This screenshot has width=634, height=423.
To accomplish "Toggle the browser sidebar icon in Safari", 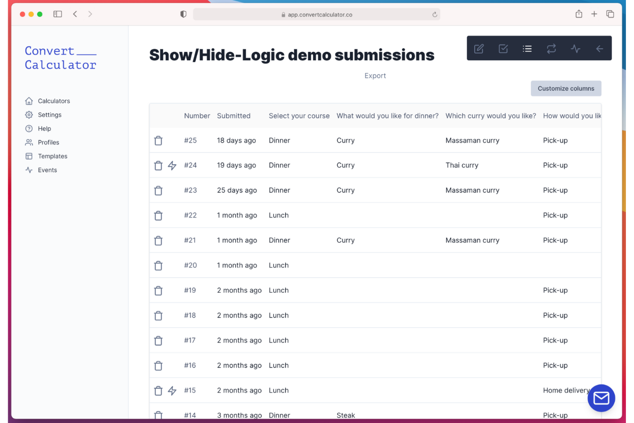I will [x=57, y=14].
